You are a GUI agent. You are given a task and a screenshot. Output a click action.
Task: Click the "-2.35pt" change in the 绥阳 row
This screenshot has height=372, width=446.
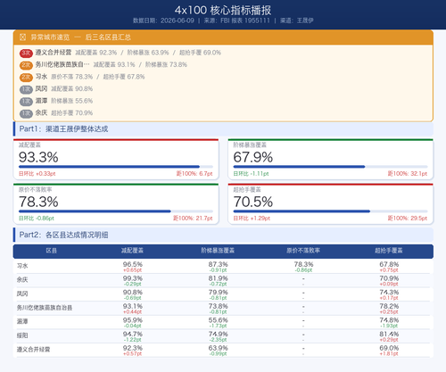pos(218,340)
